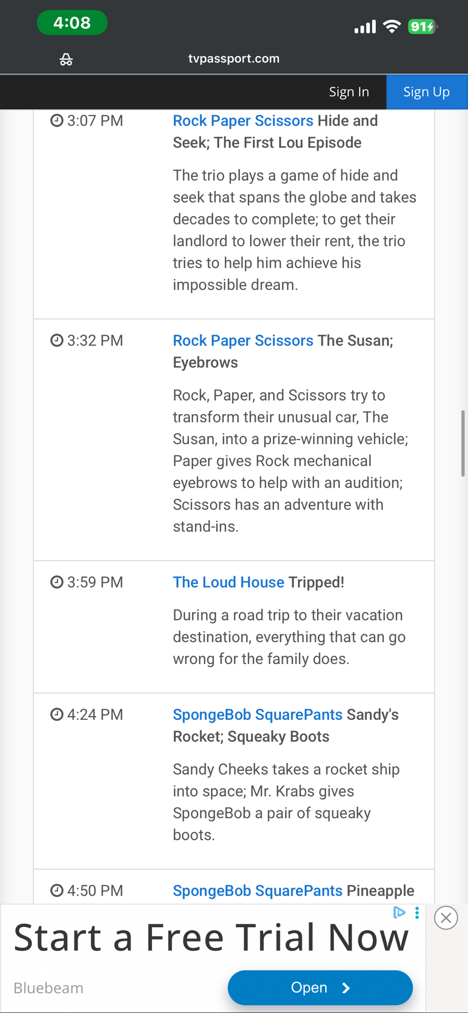Tap the clock icon beside 3:59 PM

click(x=57, y=582)
